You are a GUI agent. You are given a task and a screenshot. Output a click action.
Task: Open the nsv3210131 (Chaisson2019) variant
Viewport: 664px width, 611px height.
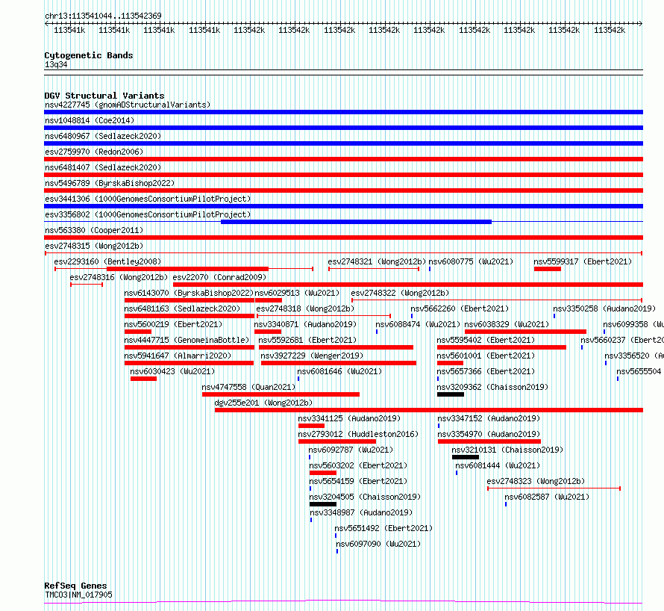tap(507, 450)
